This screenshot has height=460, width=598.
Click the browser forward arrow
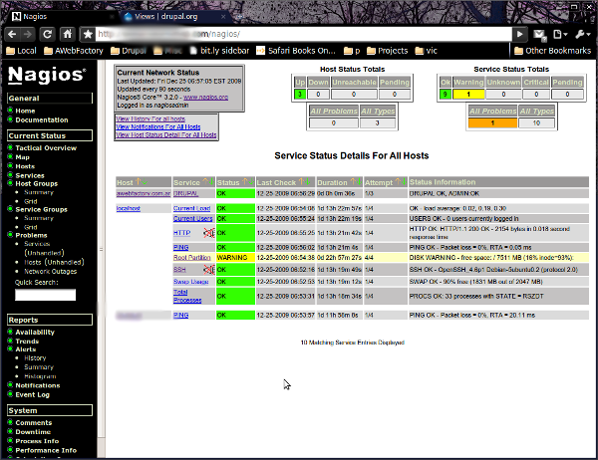coord(28,34)
